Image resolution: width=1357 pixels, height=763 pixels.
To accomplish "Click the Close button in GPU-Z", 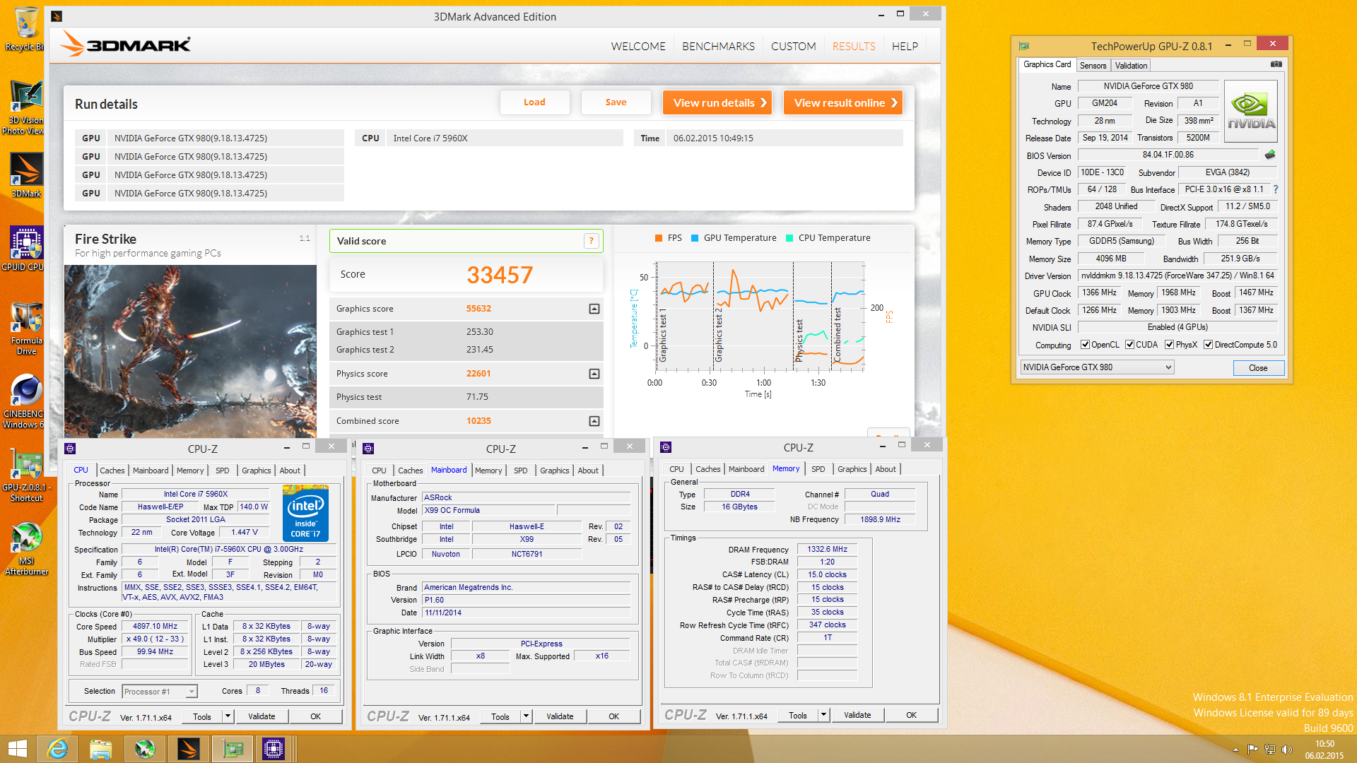I will 1258,367.
